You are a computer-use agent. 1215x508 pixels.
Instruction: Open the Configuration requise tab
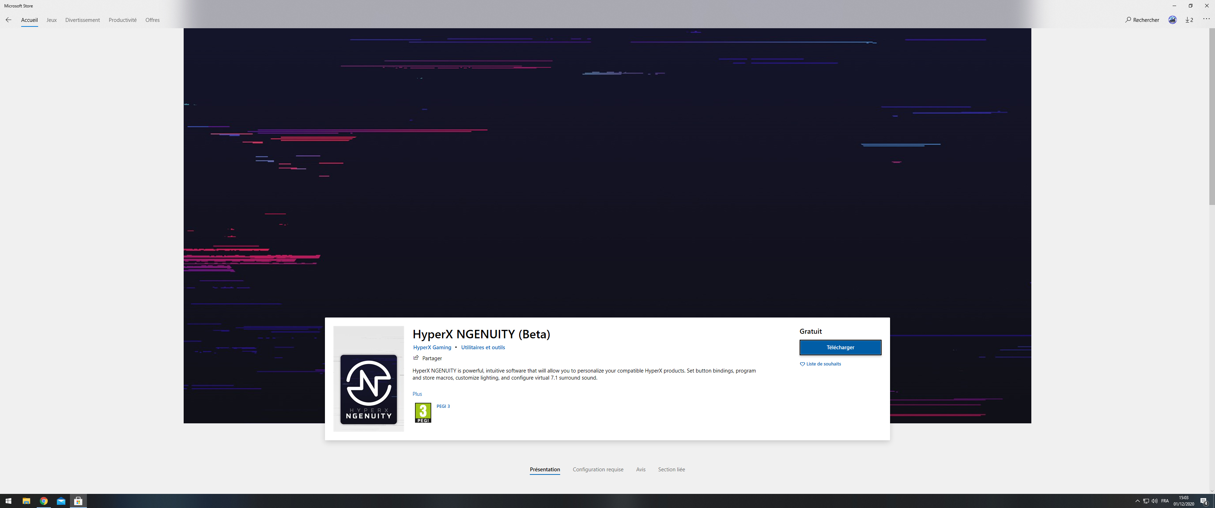598,469
